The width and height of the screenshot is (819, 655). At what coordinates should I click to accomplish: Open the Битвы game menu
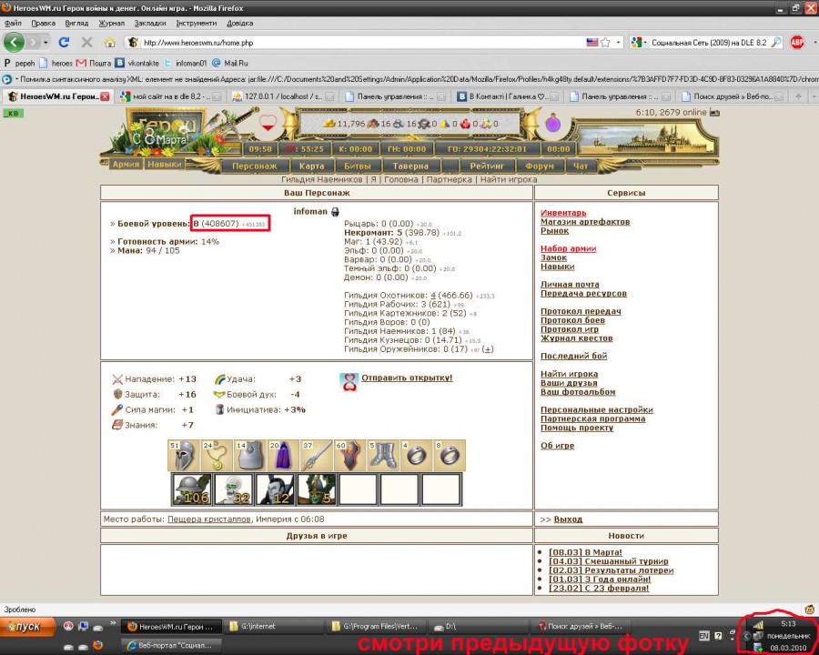pos(358,166)
